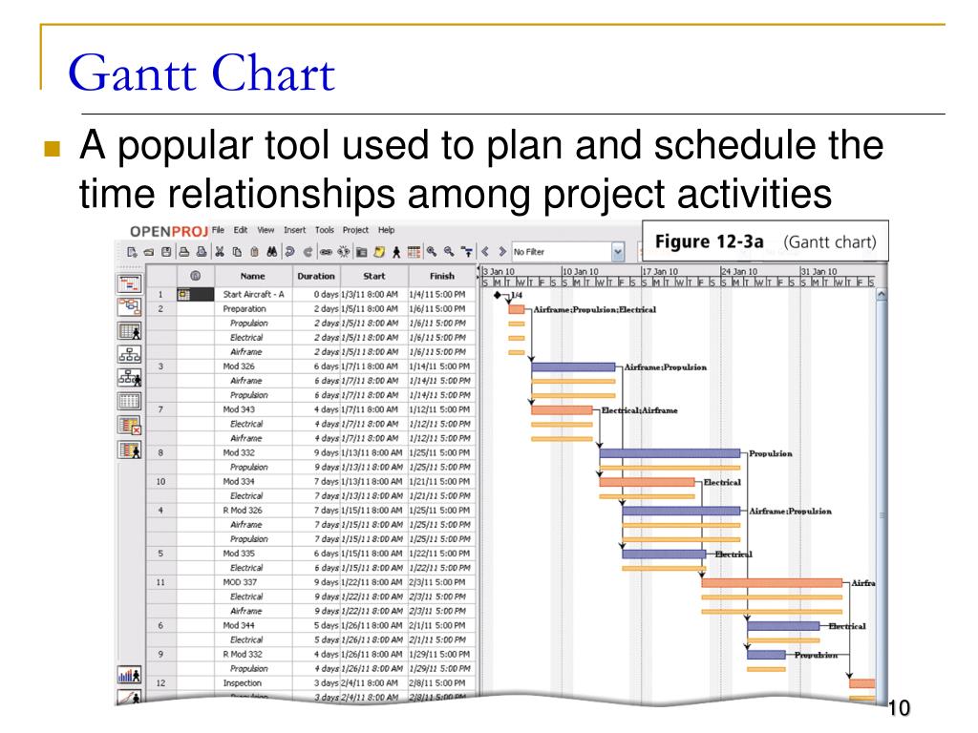Open Resource Usage view in sidebar

click(129, 450)
